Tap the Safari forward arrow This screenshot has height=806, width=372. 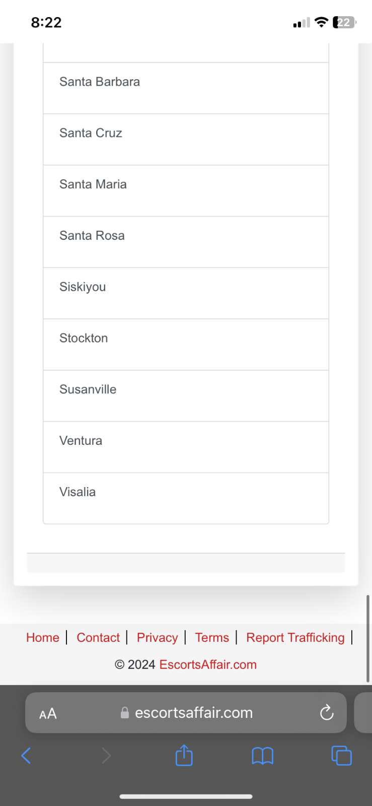click(x=106, y=755)
